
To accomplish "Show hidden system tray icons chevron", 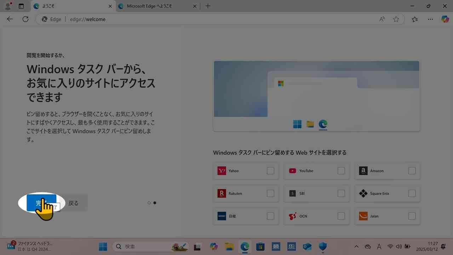I will tap(356, 246).
